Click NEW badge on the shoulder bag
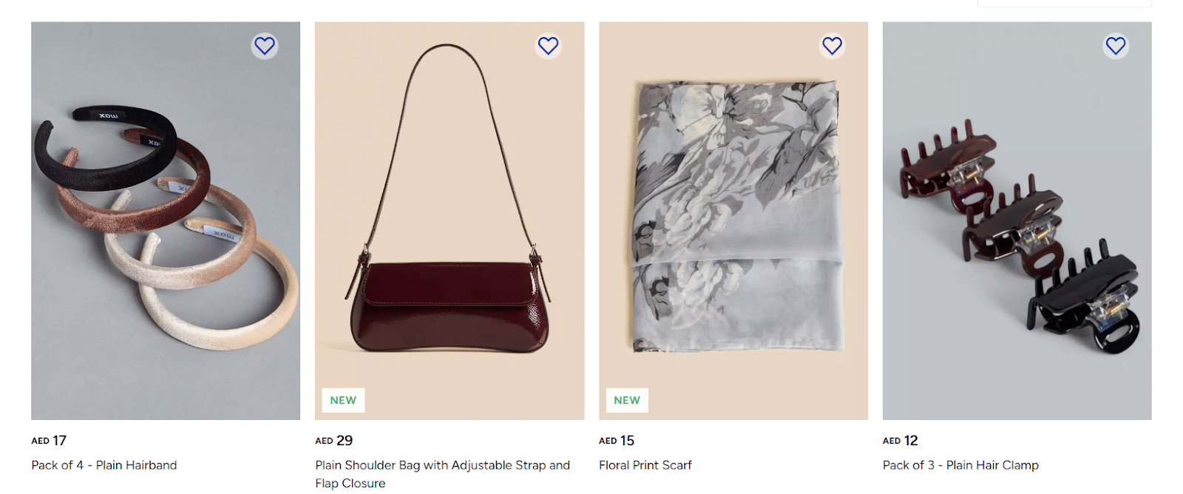 343,400
